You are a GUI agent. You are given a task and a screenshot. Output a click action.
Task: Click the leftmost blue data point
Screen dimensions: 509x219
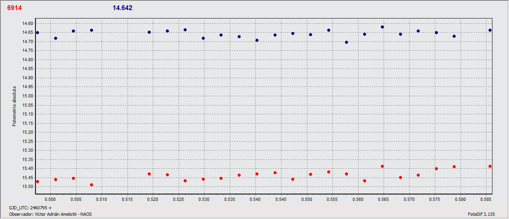(x=38, y=33)
